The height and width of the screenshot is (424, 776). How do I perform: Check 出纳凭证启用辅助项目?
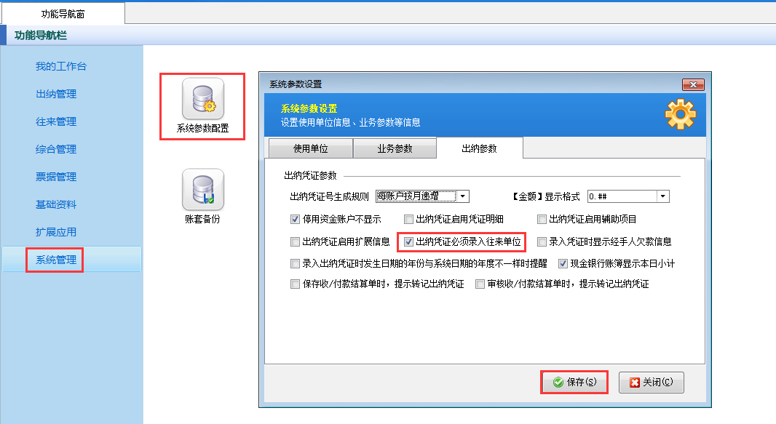pos(542,219)
